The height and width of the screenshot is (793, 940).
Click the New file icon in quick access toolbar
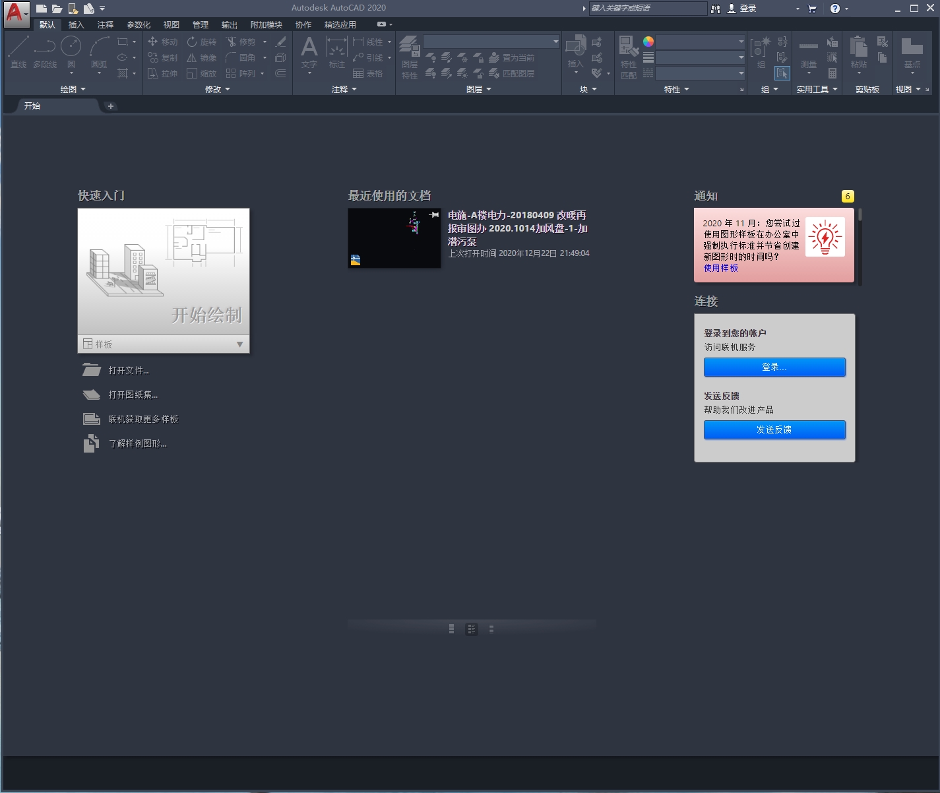41,9
